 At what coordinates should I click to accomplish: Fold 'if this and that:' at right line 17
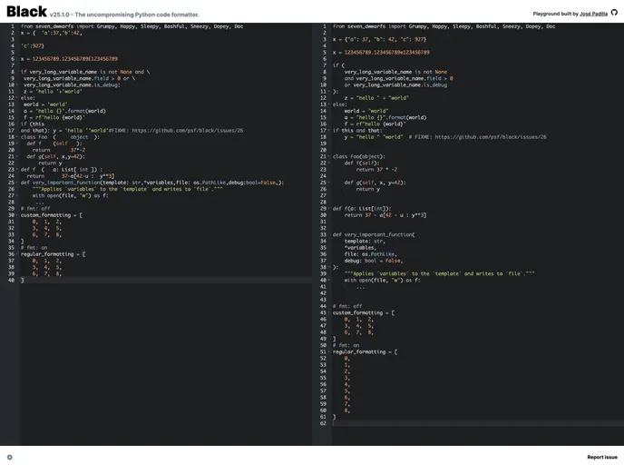(x=329, y=130)
